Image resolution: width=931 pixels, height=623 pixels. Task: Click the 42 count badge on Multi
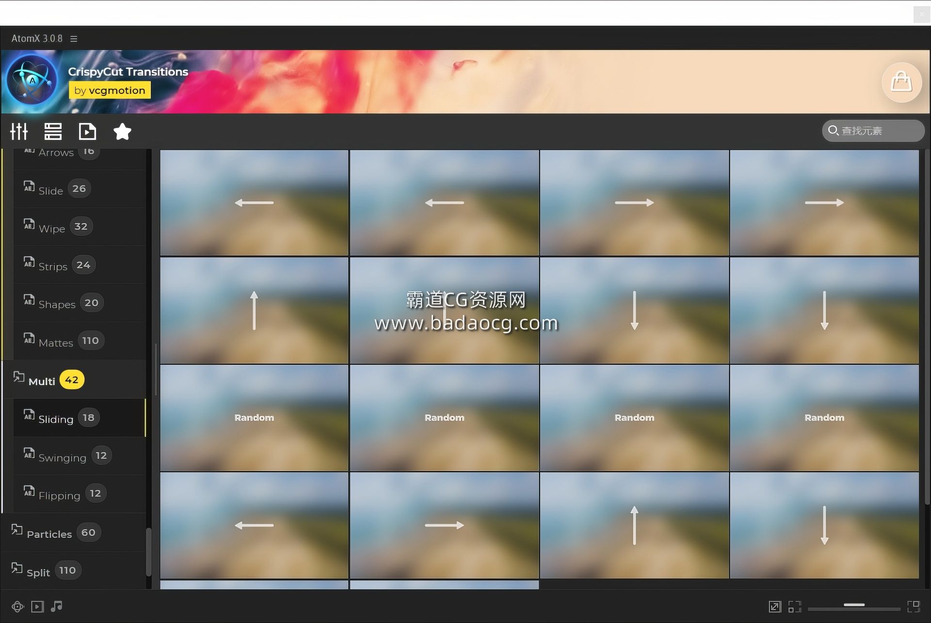72,380
